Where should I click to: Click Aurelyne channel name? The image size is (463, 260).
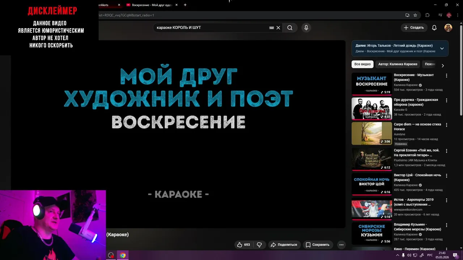(x=399, y=134)
